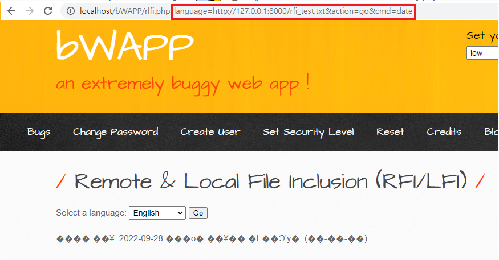
Task: Click the browser forward arrow
Action: (x=30, y=11)
